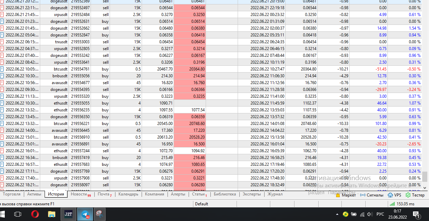429x221 pixels.
Task: Switch to the Активы tab
Action: [x=34, y=194]
